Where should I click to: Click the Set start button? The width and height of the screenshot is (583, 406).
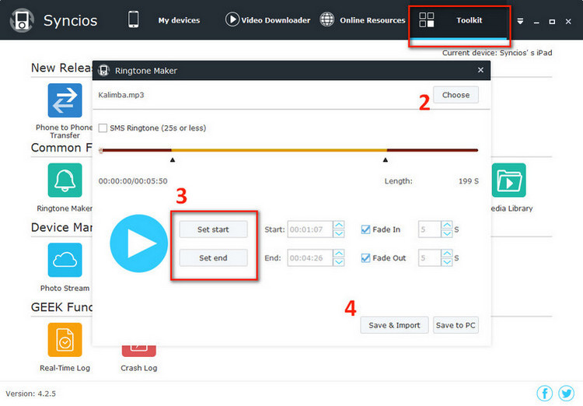click(213, 229)
